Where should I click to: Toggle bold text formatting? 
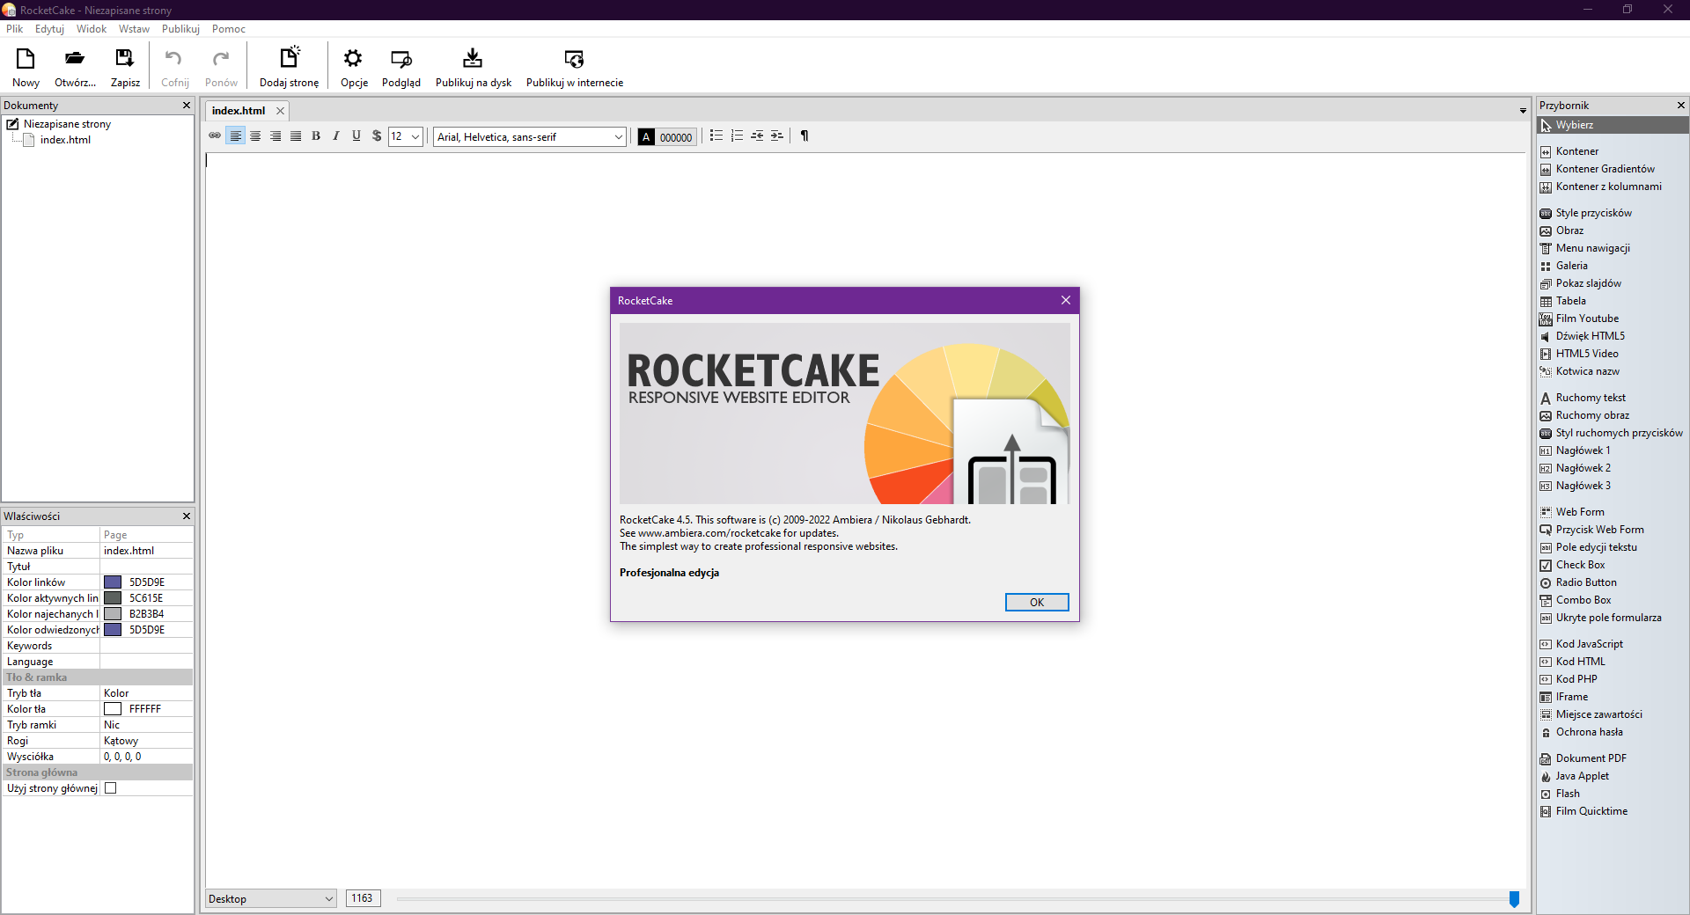[x=316, y=136]
